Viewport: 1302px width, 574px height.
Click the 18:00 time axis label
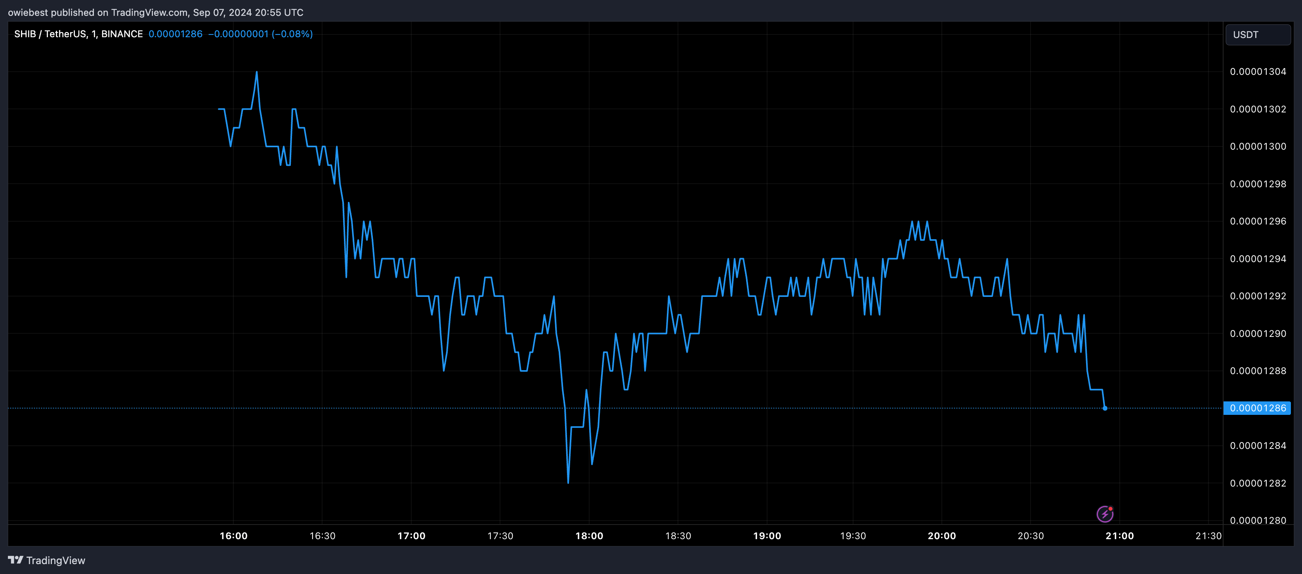[589, 536]
